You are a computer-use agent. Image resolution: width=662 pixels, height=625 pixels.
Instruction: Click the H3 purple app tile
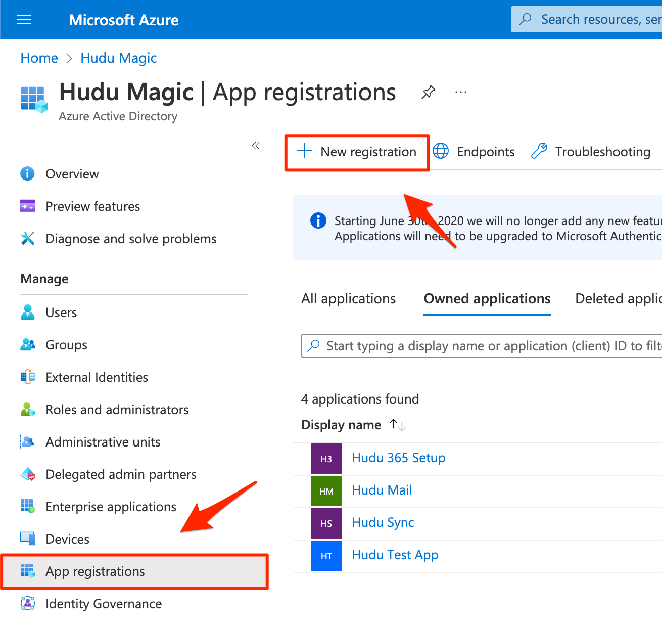326,459
